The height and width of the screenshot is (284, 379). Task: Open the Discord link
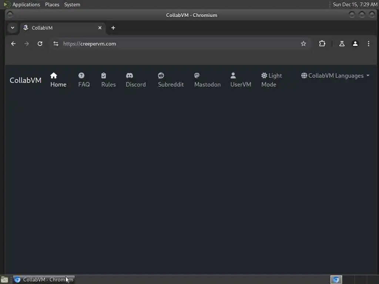click(x=135, y=80)
